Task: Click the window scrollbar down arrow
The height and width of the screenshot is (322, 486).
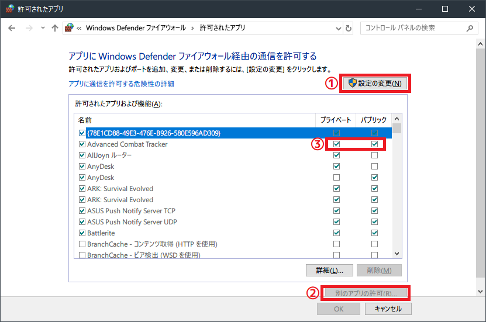Action: (x=480, y=292)
